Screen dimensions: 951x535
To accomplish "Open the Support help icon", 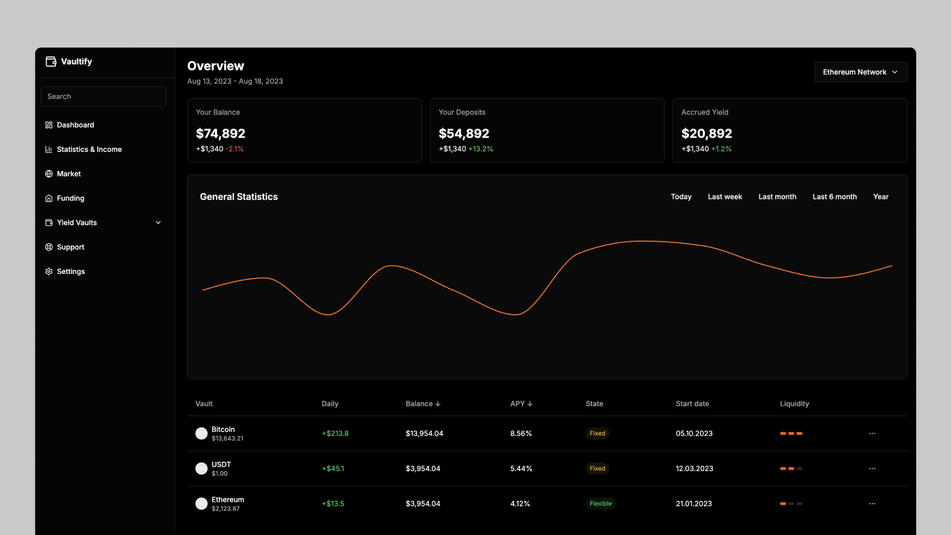I will click(49, 247).
